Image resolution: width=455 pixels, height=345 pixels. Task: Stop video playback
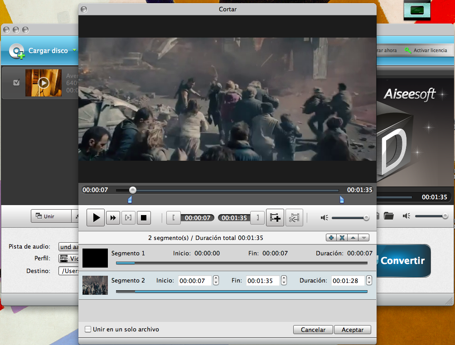pyautogui.click(x=144, y=218)
